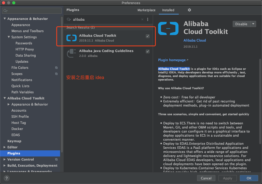Open plugin search options menu
The height and width of the screenshot is (184, 262).
click(x=148, y=19)
